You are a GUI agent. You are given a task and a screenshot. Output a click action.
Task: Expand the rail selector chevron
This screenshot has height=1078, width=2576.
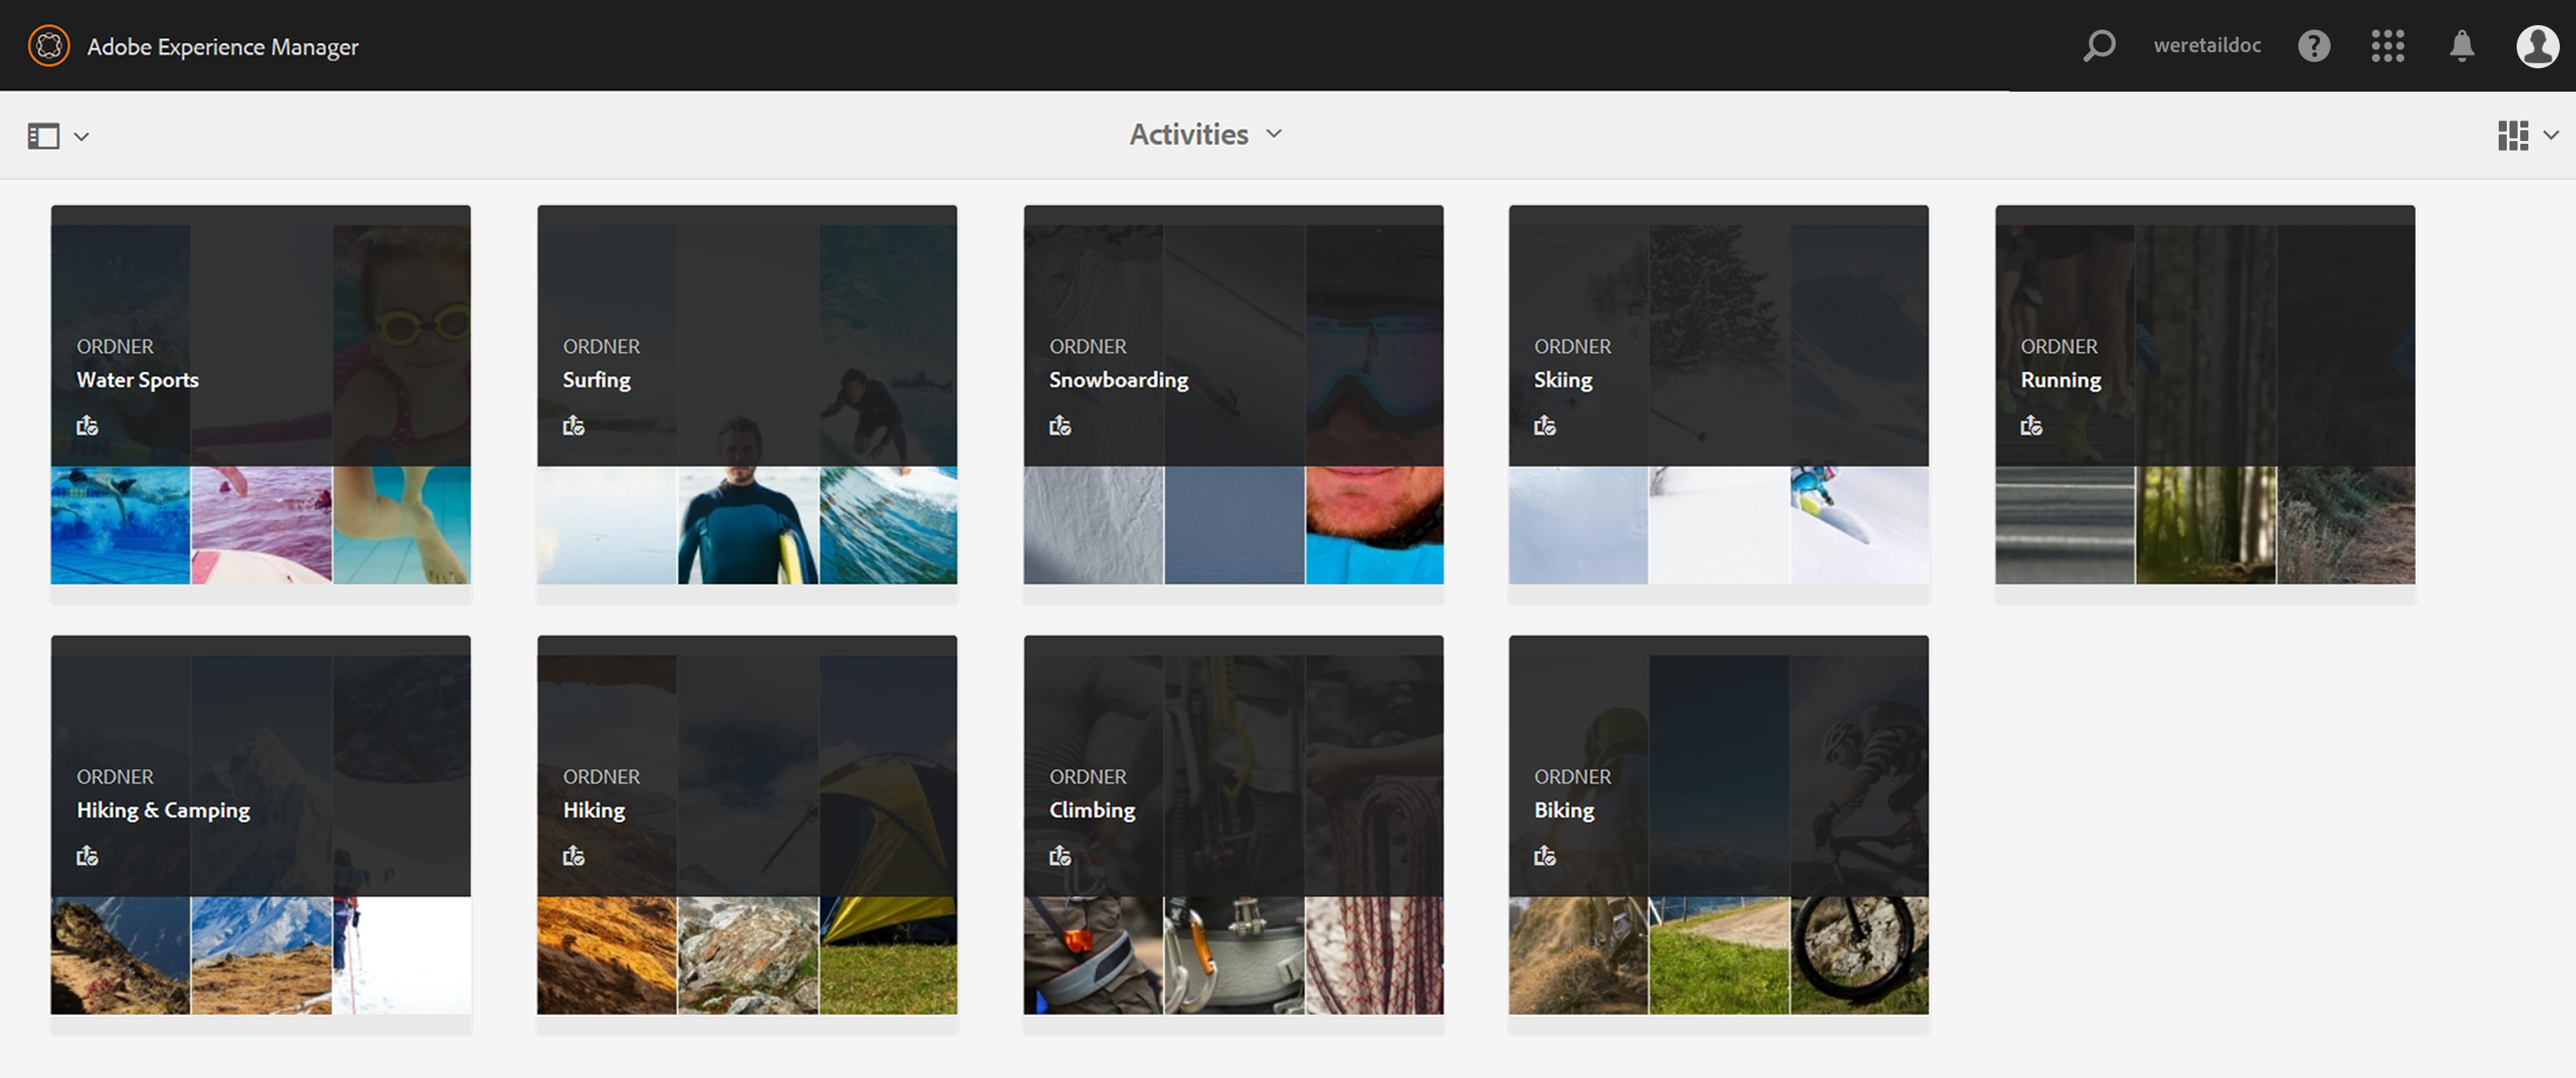pyautogui.click(x=82, y=137)
